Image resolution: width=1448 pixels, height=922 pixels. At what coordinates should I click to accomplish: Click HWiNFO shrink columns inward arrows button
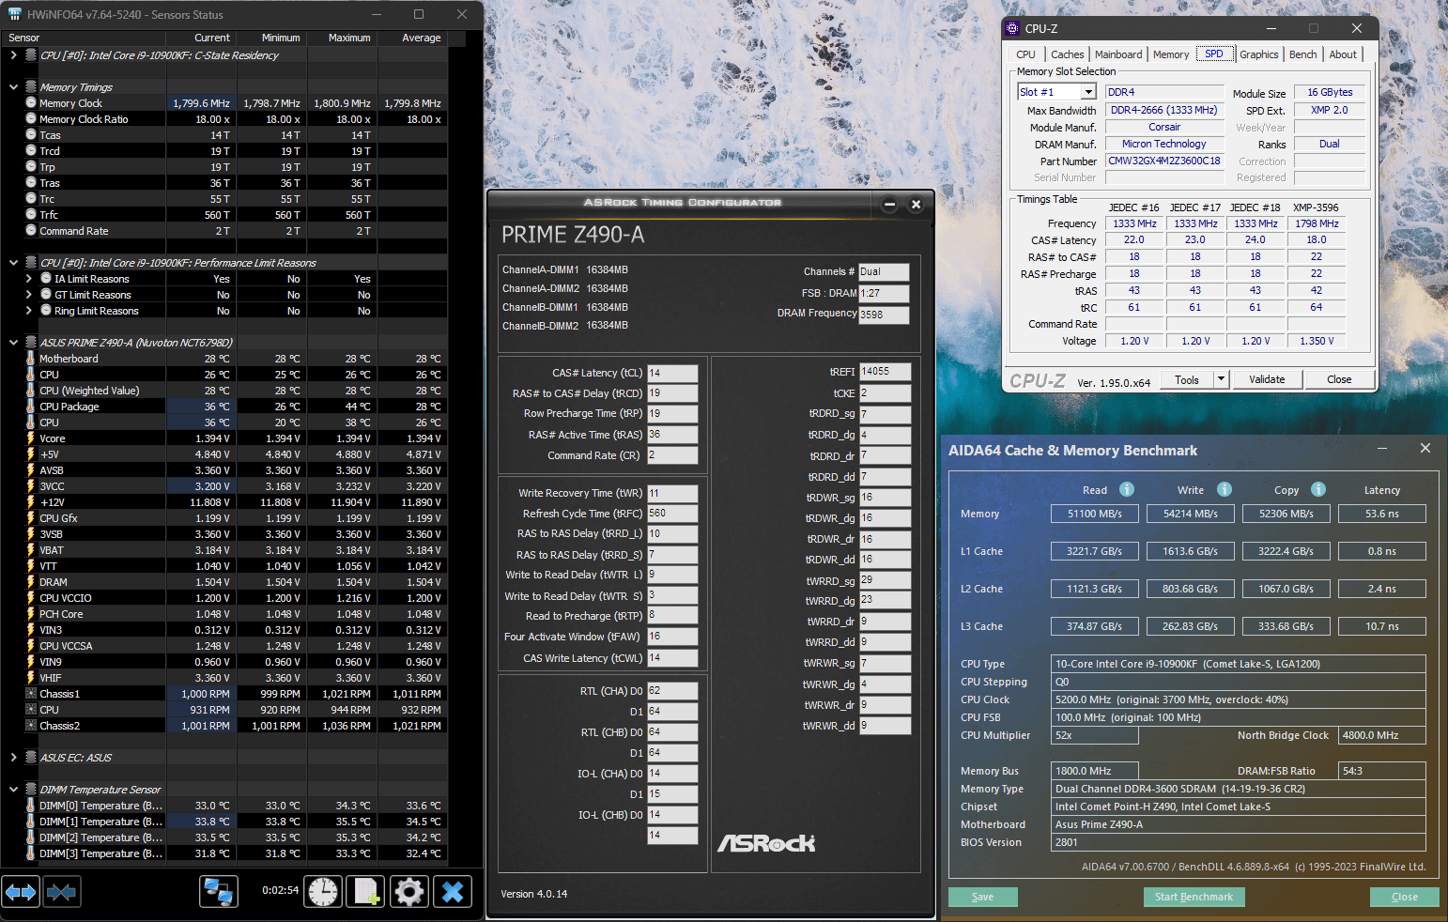[61, 891]
